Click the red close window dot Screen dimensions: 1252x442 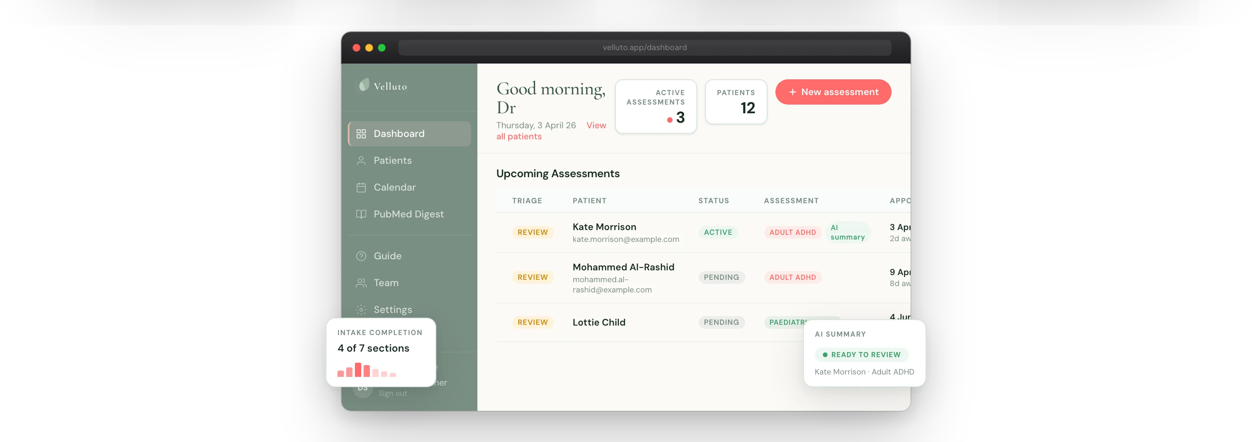pos(356,47)
